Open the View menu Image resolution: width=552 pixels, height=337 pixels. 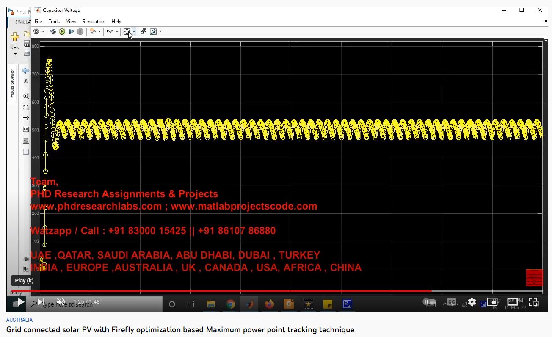pos(71,22)
